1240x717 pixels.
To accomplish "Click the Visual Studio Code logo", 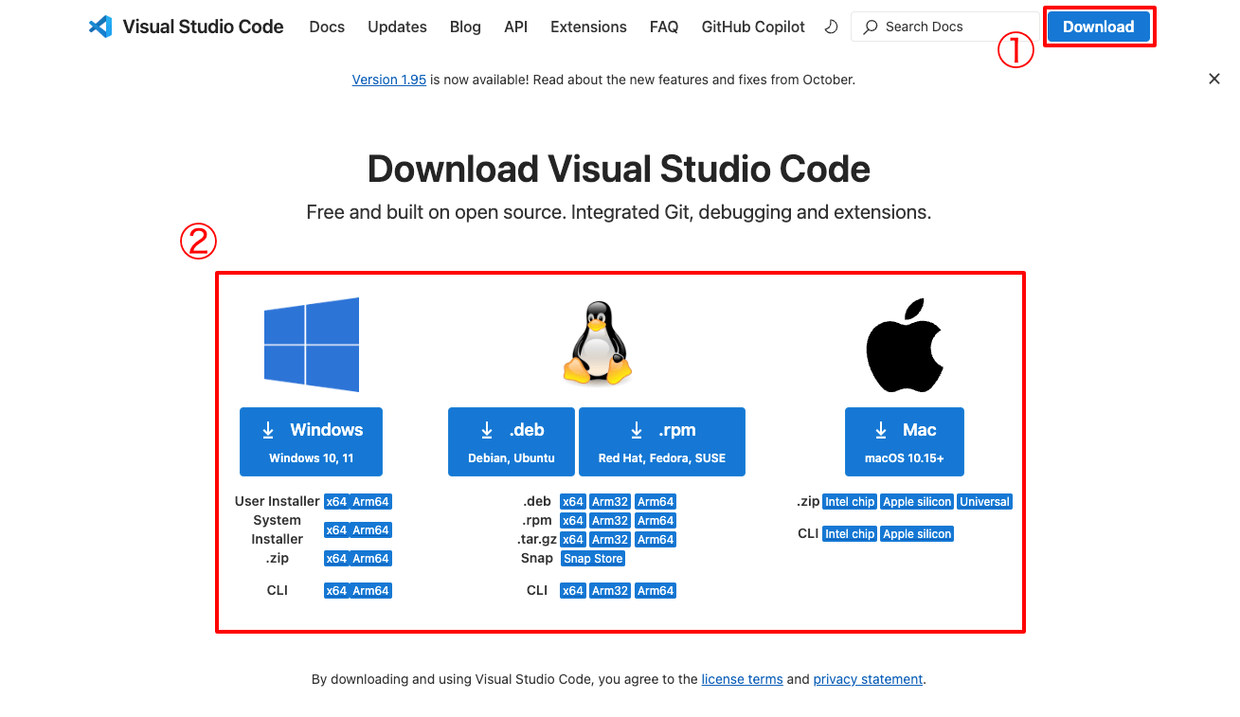I will click(x=100, y=27).
